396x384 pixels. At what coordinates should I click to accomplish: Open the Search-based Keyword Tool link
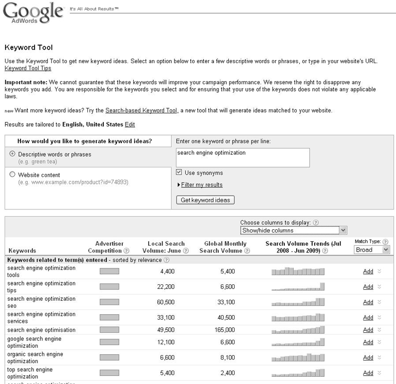(141, 110)
